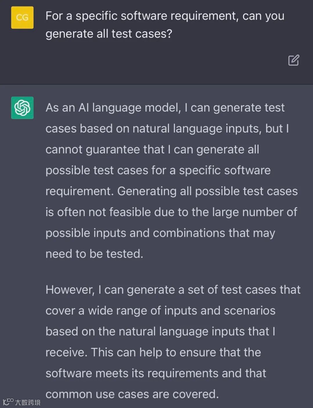The height and width of the screenshot is (408, 313).
Task: Click the green ChatGPT logo avatar
Action: 22,108
